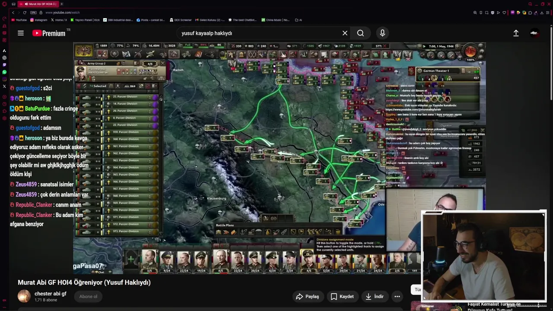
Task: Open the Posta - cankat bookmark
Action: tap(151, 20)
